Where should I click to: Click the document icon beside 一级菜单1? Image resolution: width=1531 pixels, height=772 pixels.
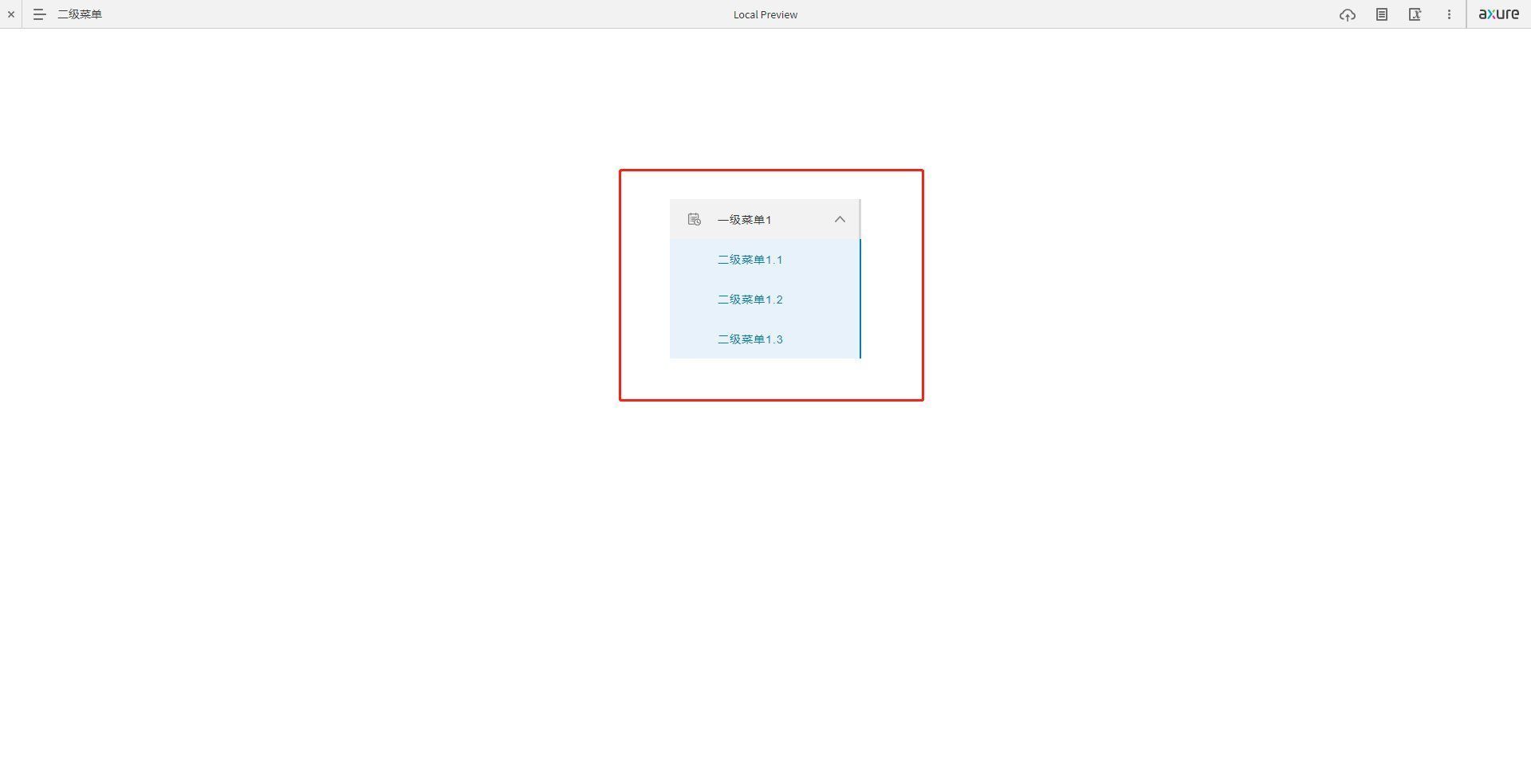(695, 219)
